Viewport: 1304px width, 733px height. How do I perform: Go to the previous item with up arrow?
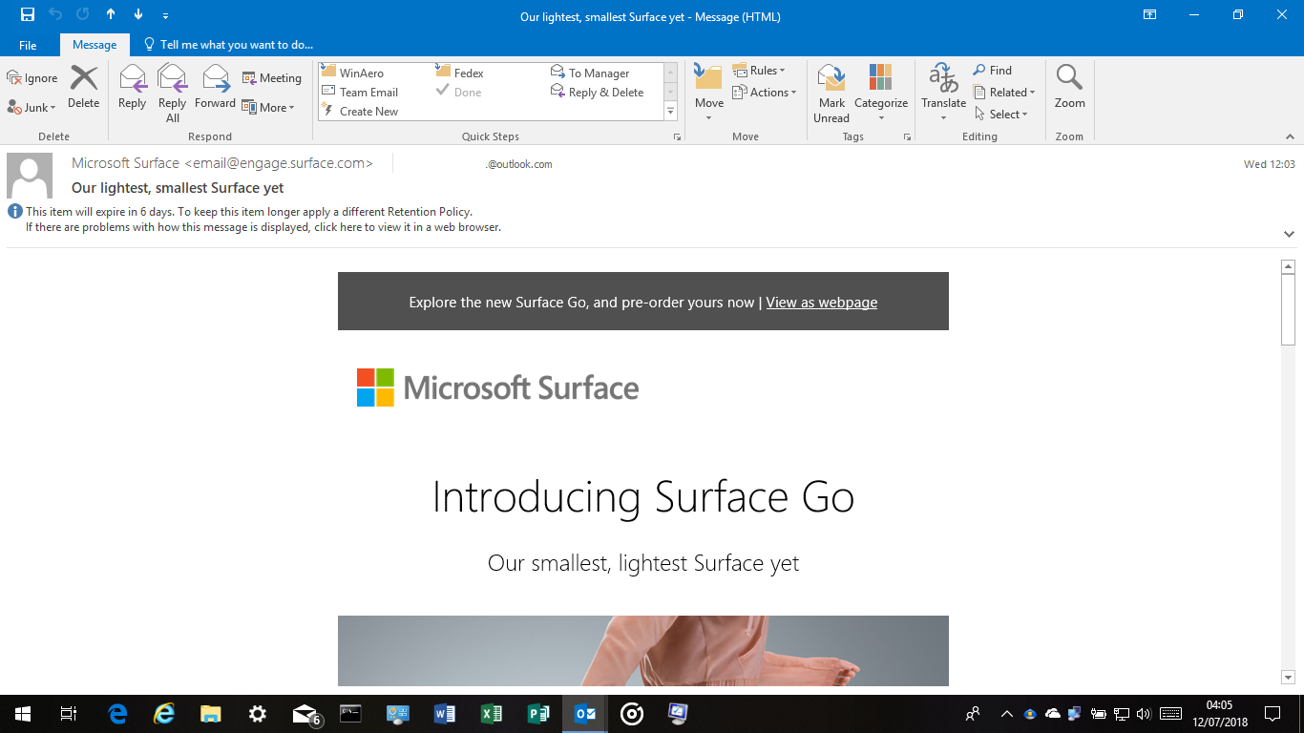coord(111,14)
